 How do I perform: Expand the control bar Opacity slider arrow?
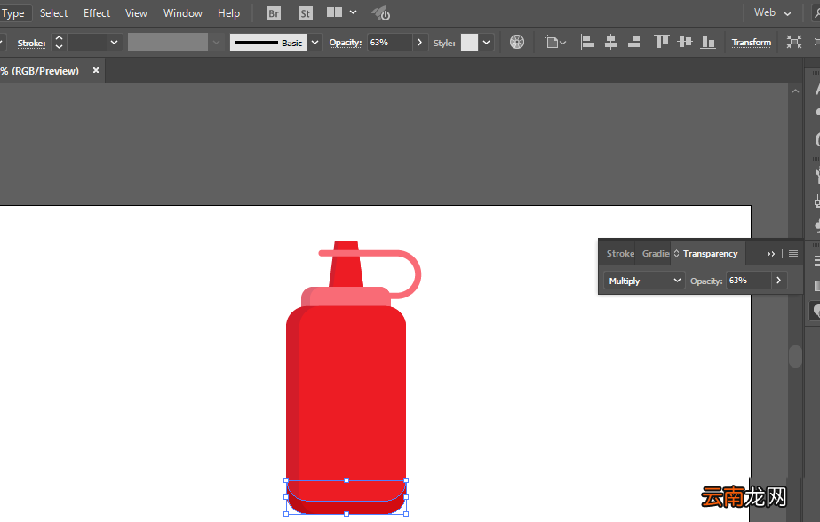click(x=419, y=43)
